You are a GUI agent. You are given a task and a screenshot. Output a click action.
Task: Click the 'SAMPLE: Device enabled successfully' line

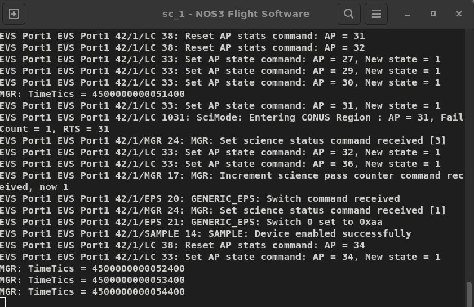[205, 234]
